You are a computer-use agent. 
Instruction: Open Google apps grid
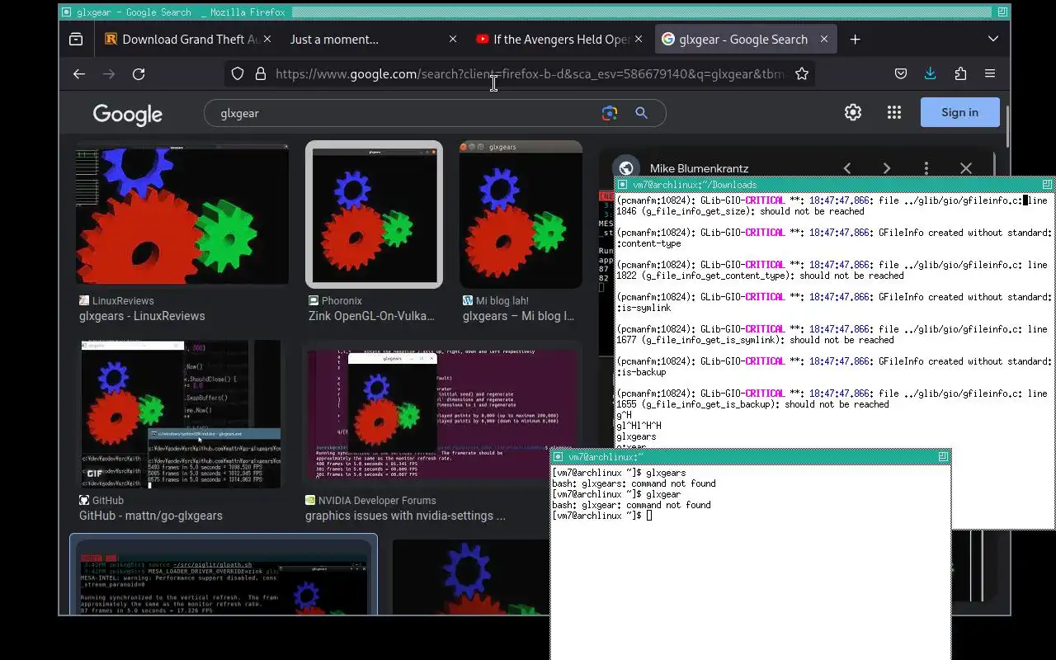point(894,112)
